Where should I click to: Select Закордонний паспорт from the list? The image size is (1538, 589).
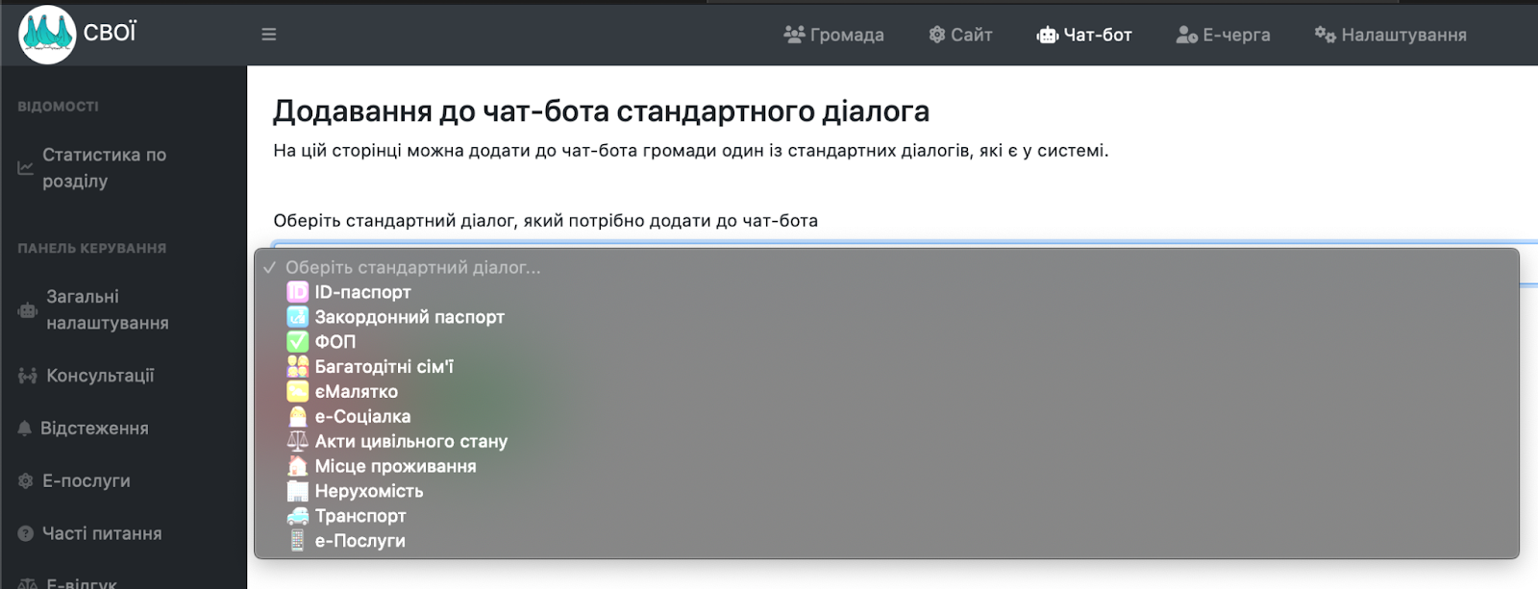(409, 317)
